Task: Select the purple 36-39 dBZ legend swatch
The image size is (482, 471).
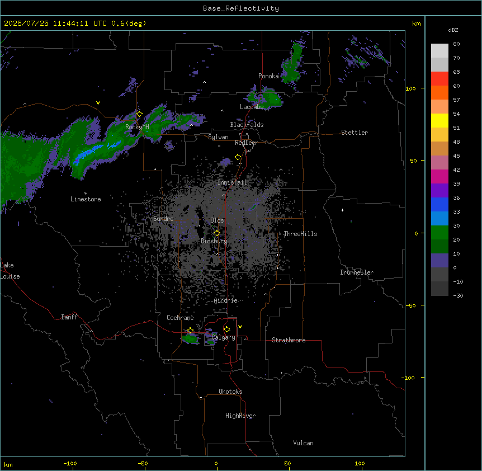Action: point(440,191)
